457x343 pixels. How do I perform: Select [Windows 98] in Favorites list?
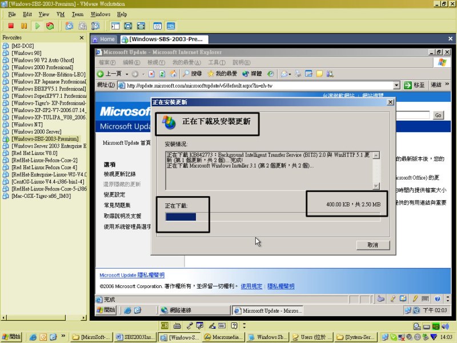[26, 53]
